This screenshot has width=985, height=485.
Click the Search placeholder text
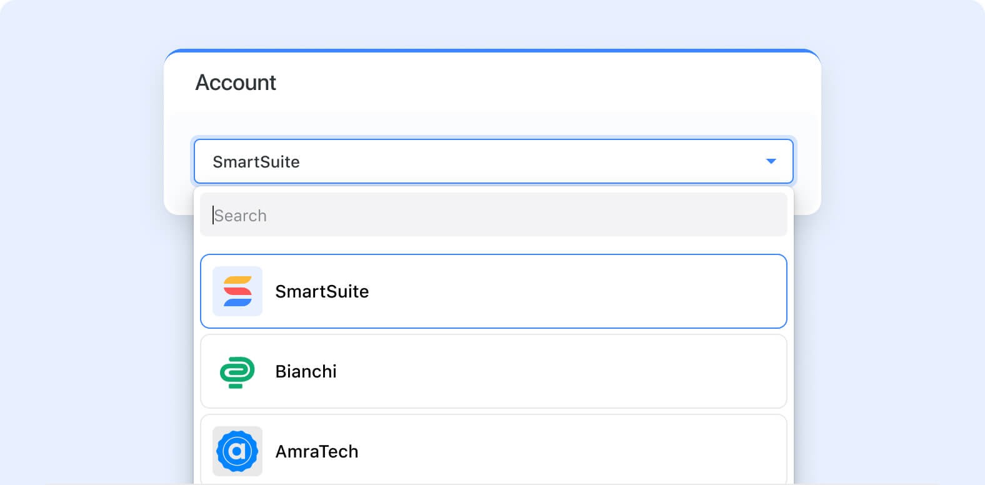240,216
